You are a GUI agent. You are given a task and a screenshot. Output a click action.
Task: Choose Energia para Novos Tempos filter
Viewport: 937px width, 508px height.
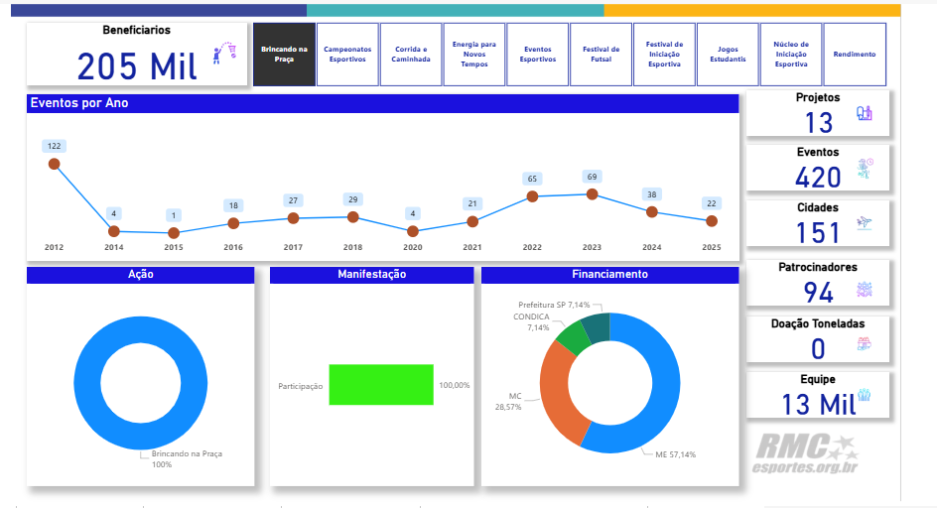(474, 55)
